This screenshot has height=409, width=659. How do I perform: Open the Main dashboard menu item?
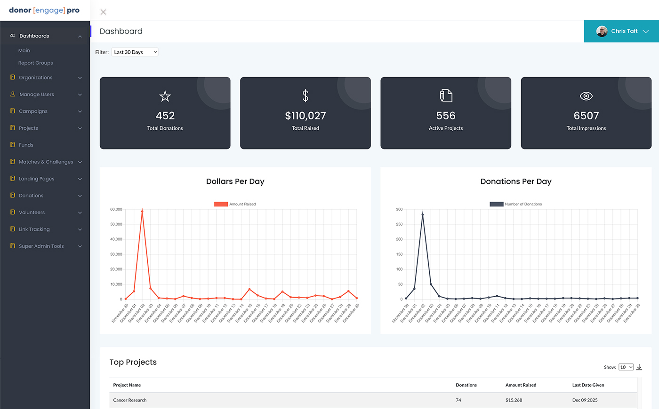point(24,51)
